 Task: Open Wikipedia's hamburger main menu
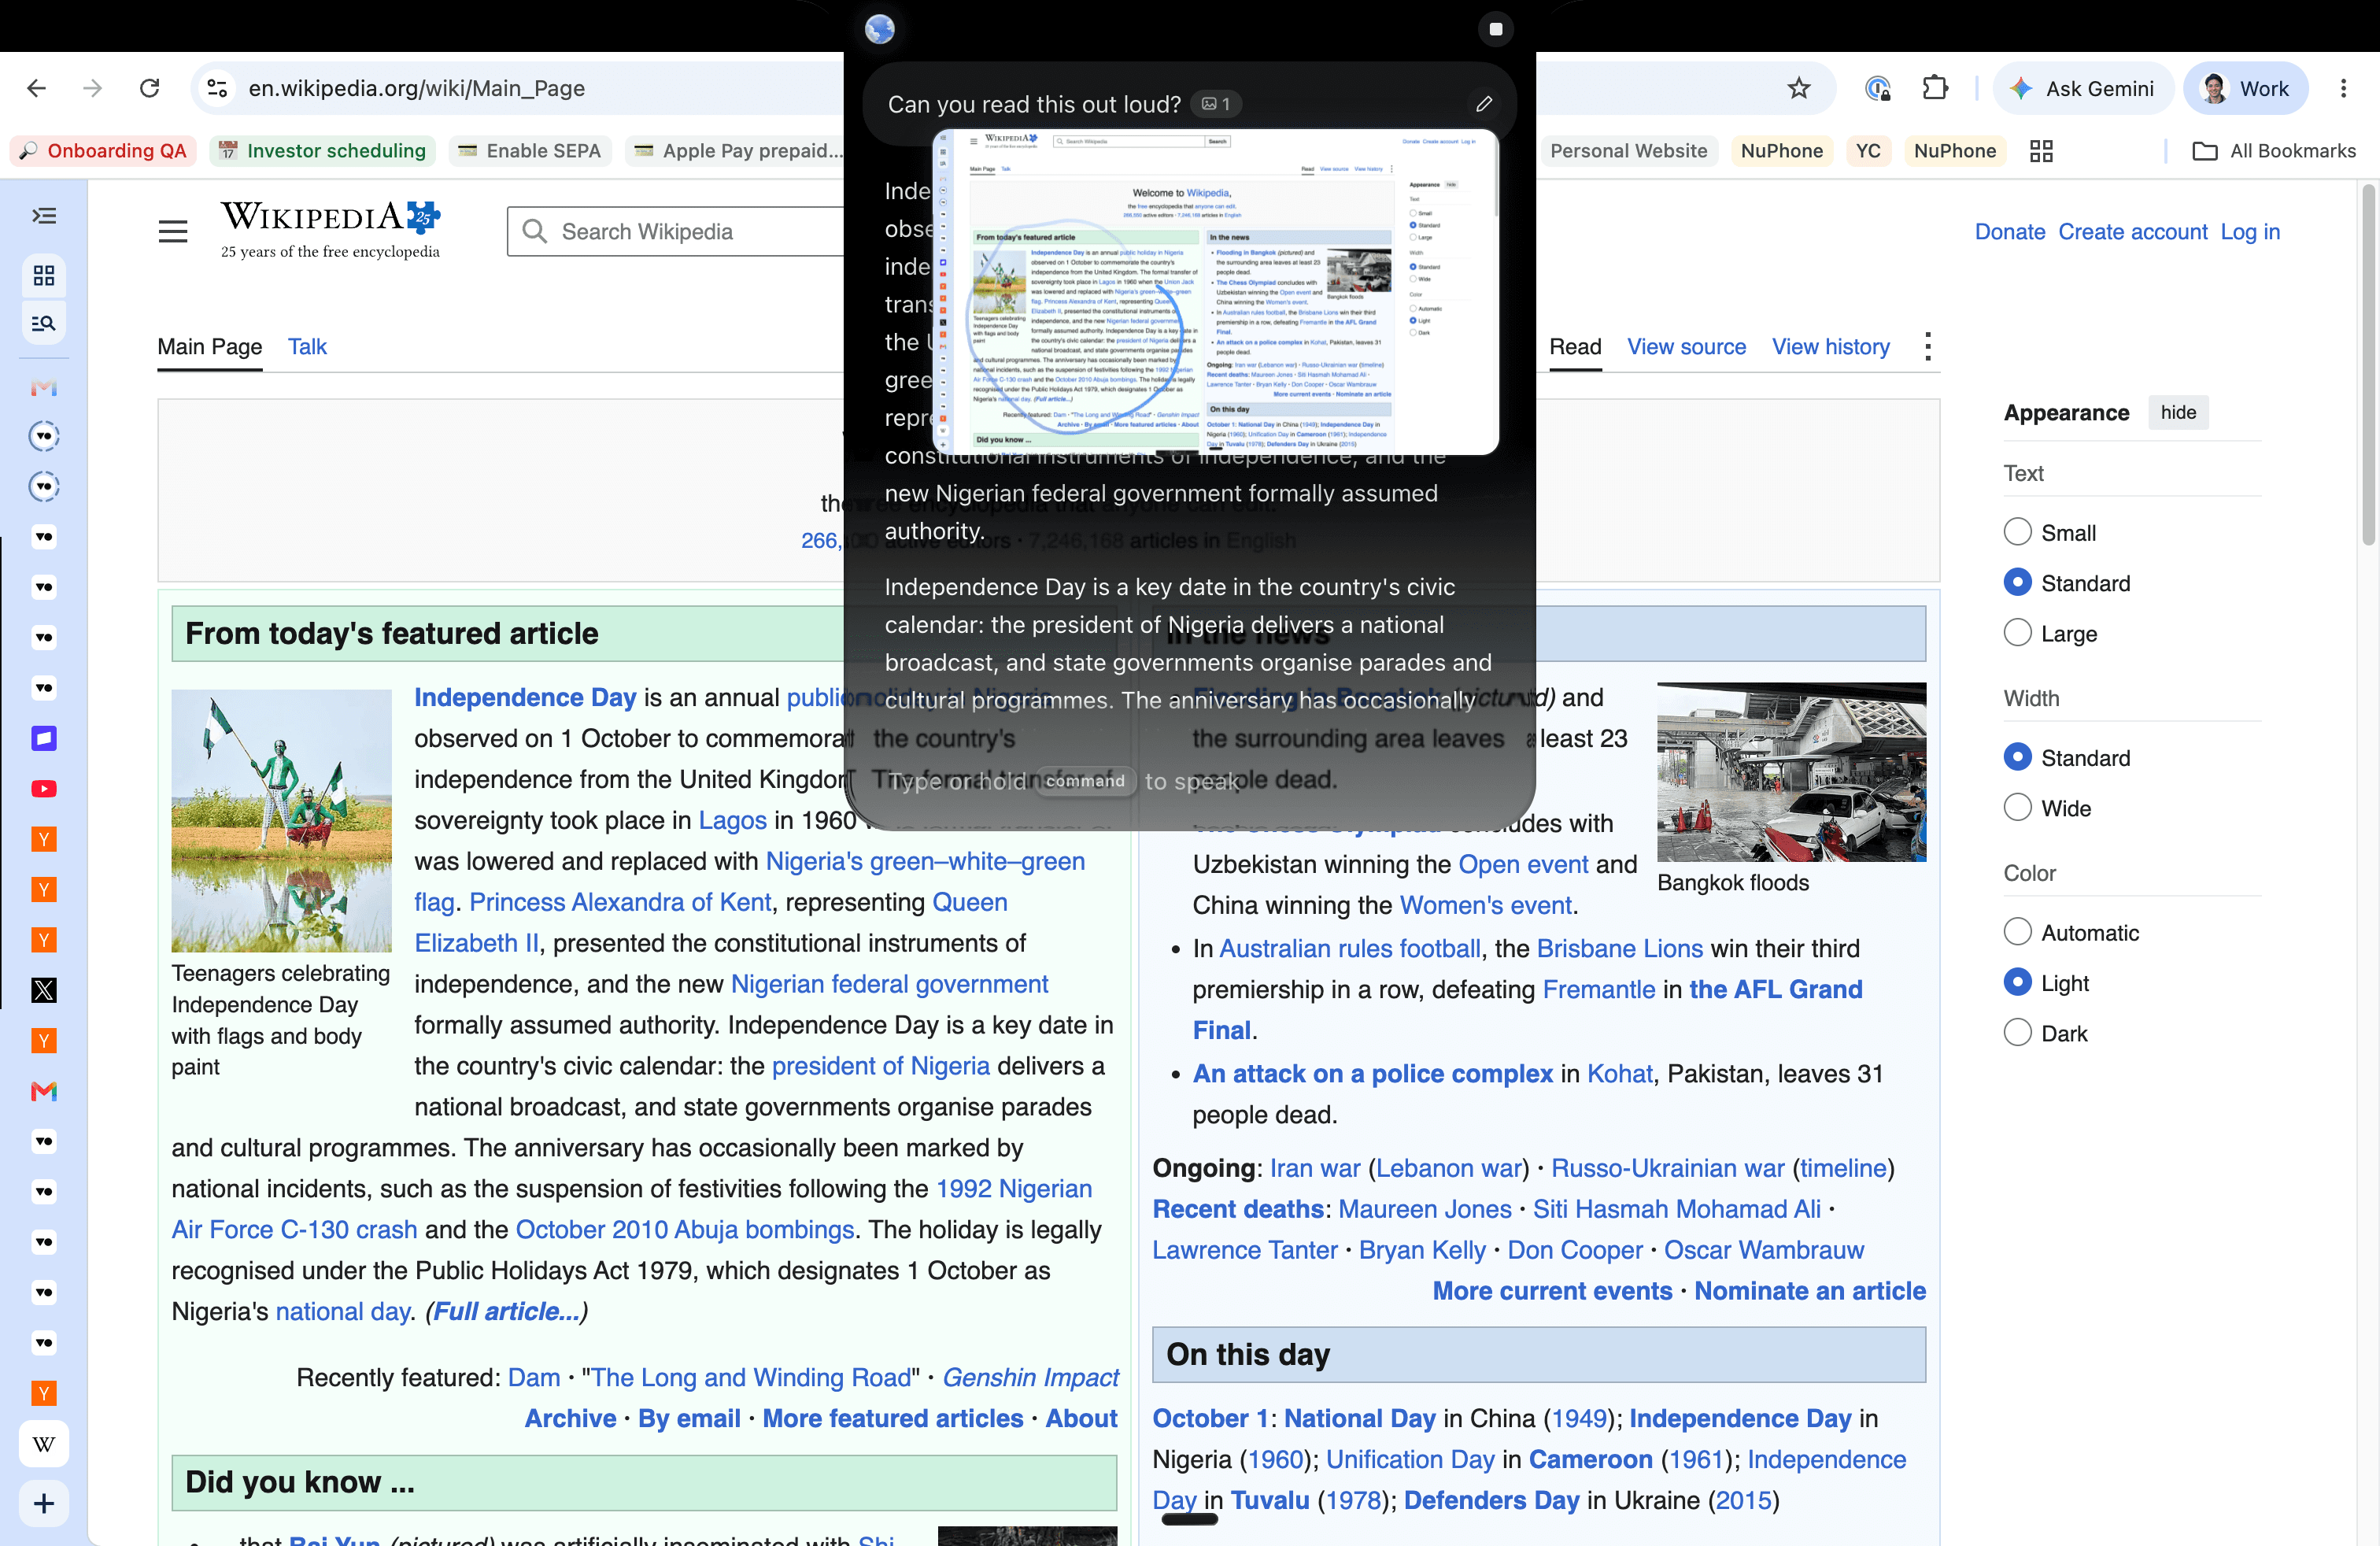173,231
